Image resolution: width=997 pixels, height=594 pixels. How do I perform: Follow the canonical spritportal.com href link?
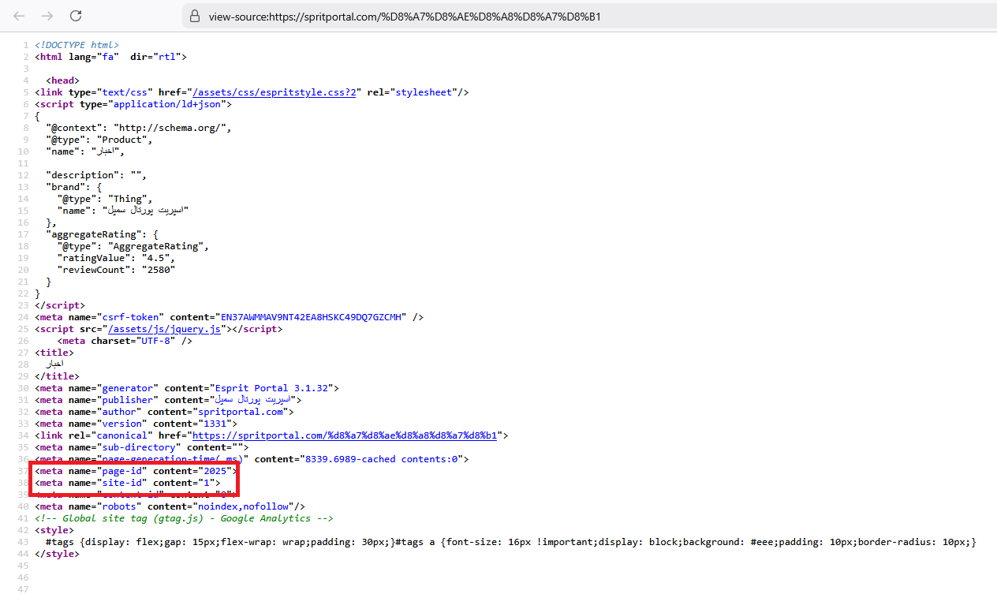[x=345, y=435]
